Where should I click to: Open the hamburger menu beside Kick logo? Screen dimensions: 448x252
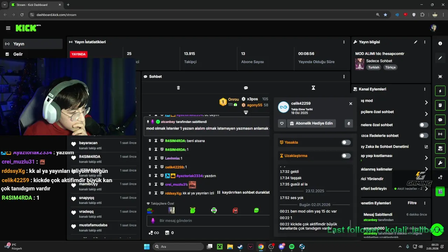(x=8, y=28)
